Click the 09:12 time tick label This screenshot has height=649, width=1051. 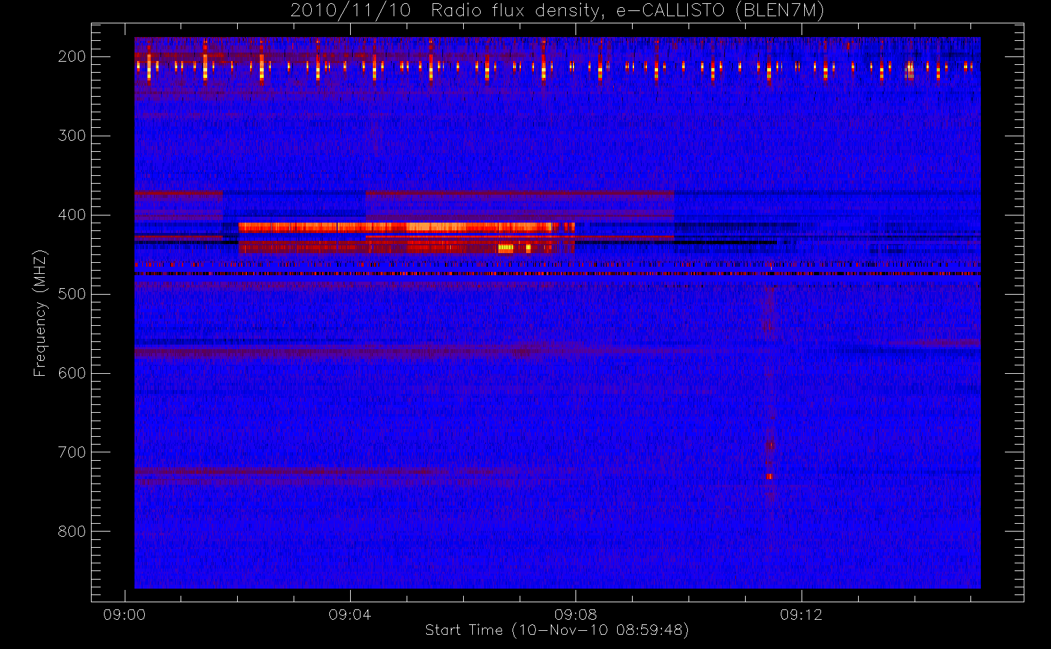coord(802,615)
